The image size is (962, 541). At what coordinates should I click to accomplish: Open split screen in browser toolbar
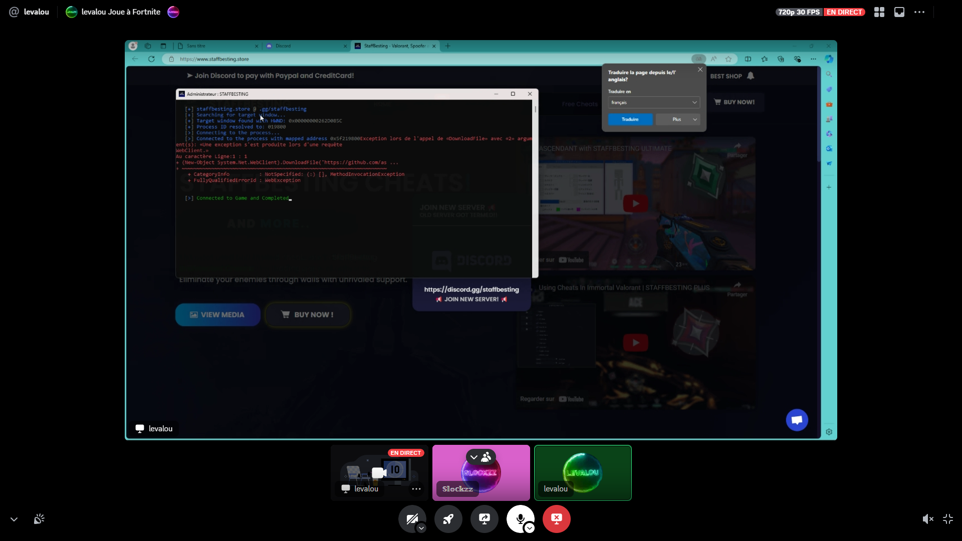coord(748,59)
